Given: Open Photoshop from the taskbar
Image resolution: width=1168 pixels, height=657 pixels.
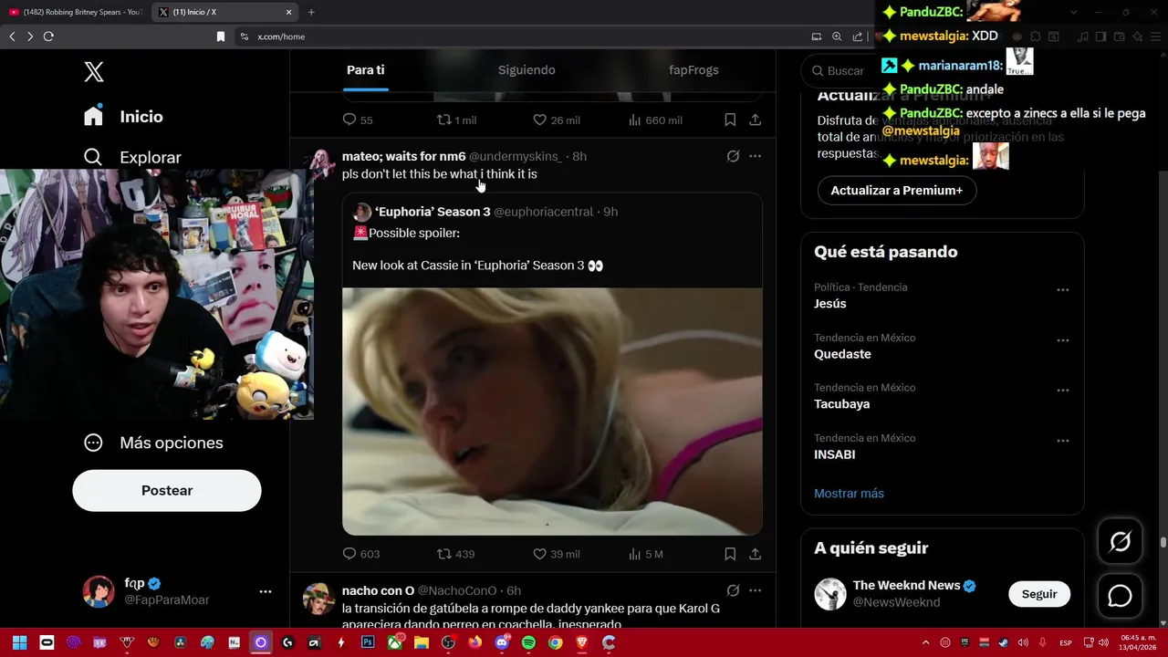Looking at the screenshot, I should [368, 642].
